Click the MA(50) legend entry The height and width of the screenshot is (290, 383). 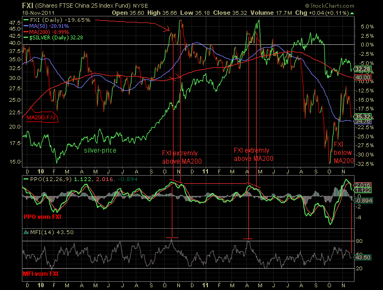[x=44, y=26]
